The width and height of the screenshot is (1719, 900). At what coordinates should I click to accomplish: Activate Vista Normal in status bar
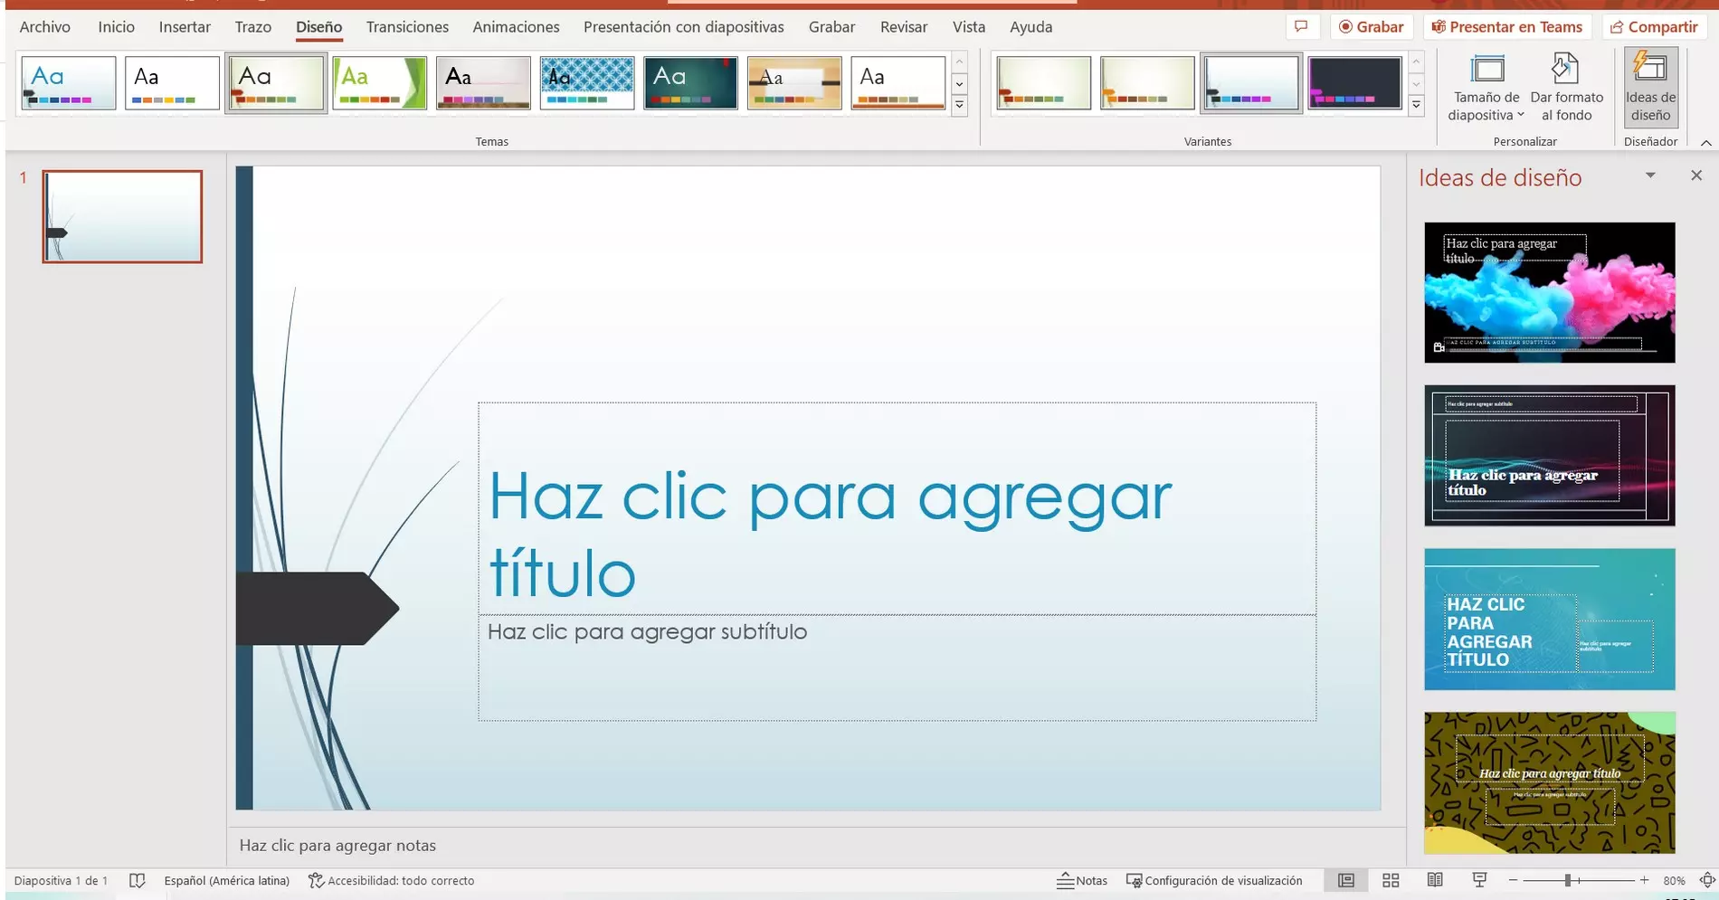[1345, 880]
